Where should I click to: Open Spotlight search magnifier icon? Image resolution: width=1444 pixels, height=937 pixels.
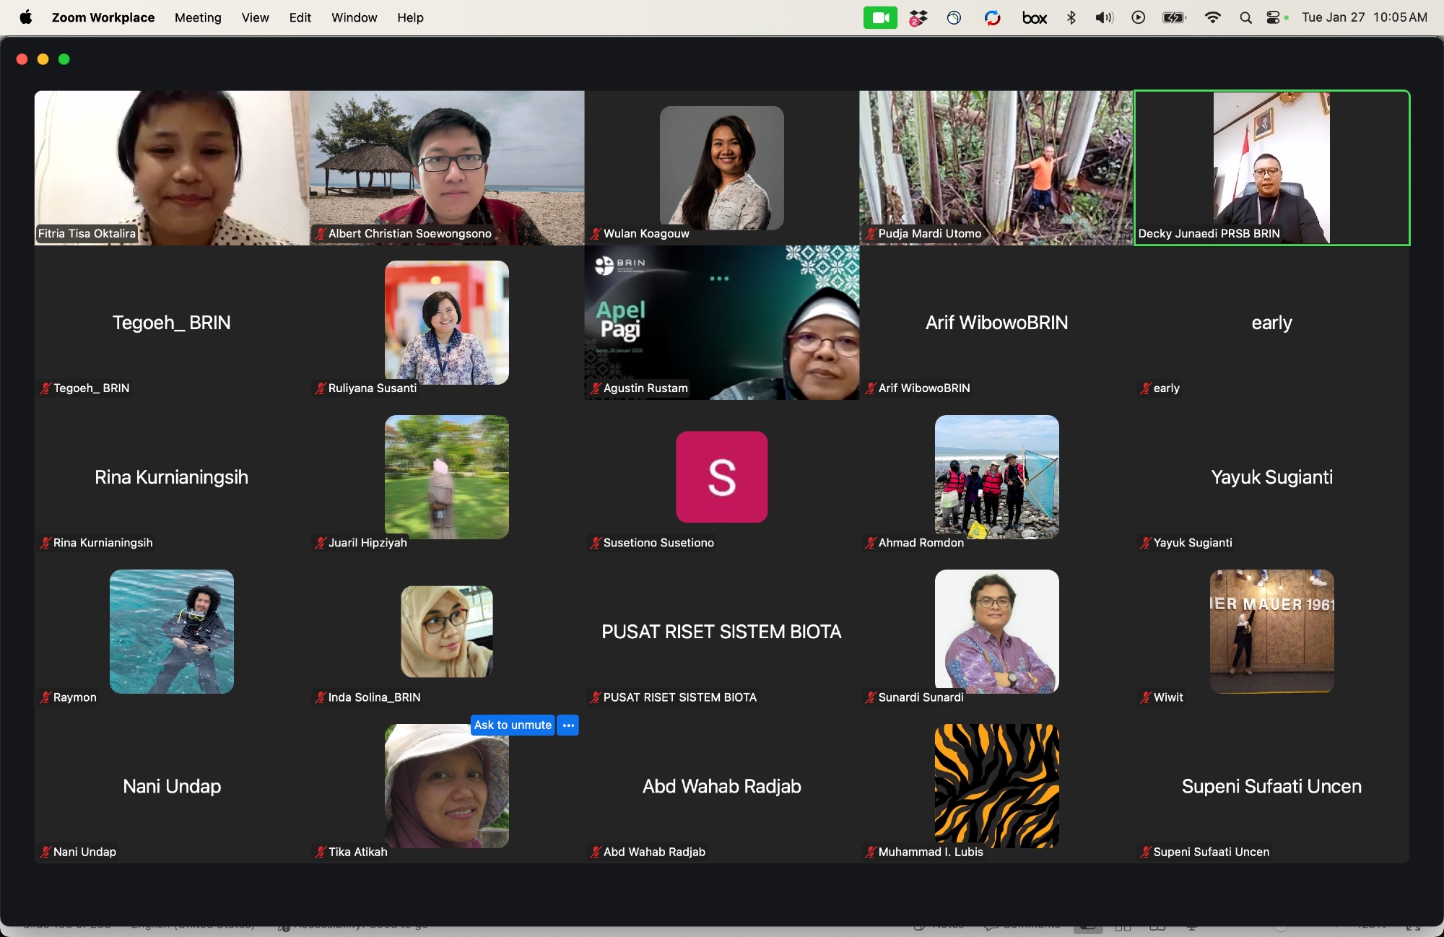[1245, 18]
